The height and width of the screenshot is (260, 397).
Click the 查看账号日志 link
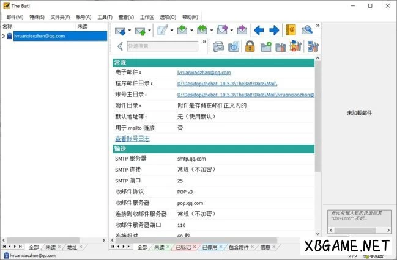[132, 139]
